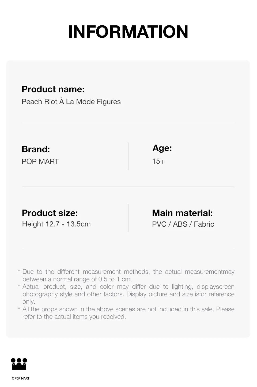Click the 'photography style and other factors' line

pyautogui.click(x=128, y=294)
